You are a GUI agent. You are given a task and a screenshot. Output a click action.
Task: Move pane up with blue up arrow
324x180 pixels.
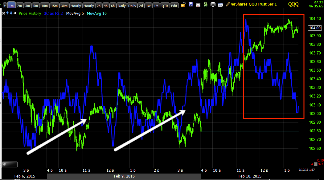7,13
